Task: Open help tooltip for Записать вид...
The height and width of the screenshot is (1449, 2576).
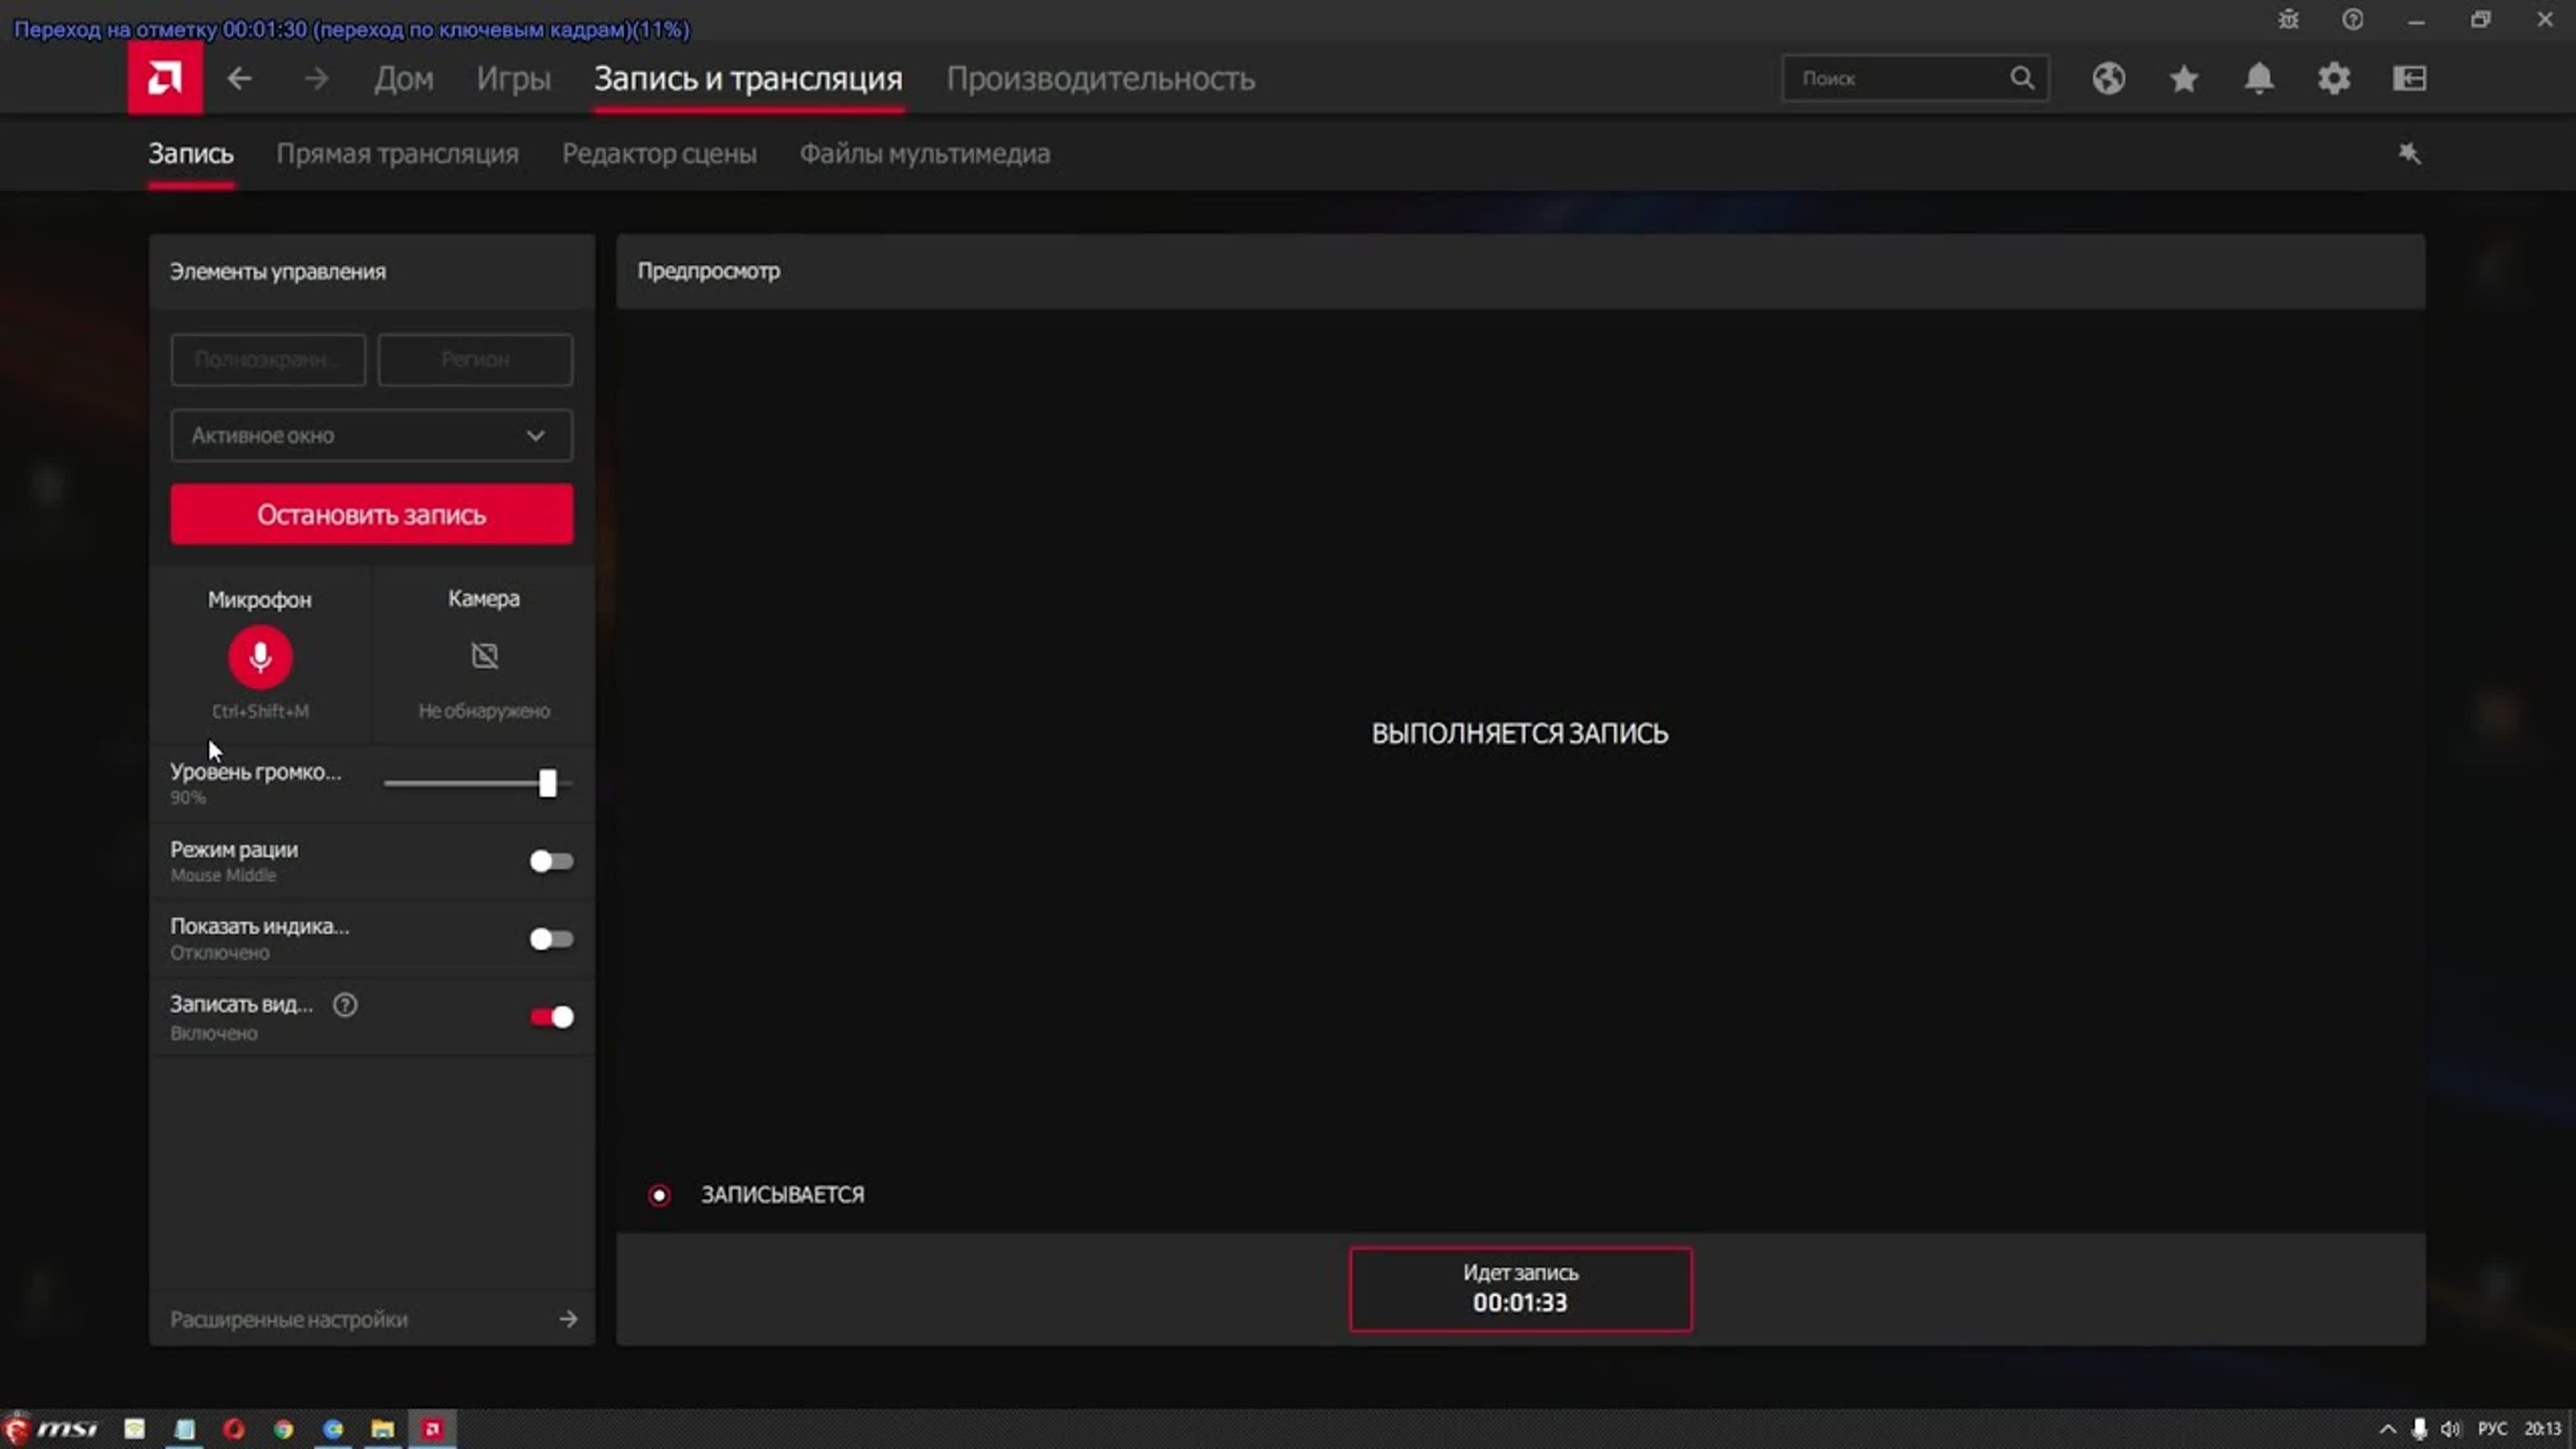Action: click(345, 1005)
